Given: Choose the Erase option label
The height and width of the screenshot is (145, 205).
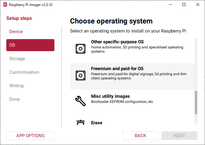Looking at the screenshot, I should coord(96,123).
